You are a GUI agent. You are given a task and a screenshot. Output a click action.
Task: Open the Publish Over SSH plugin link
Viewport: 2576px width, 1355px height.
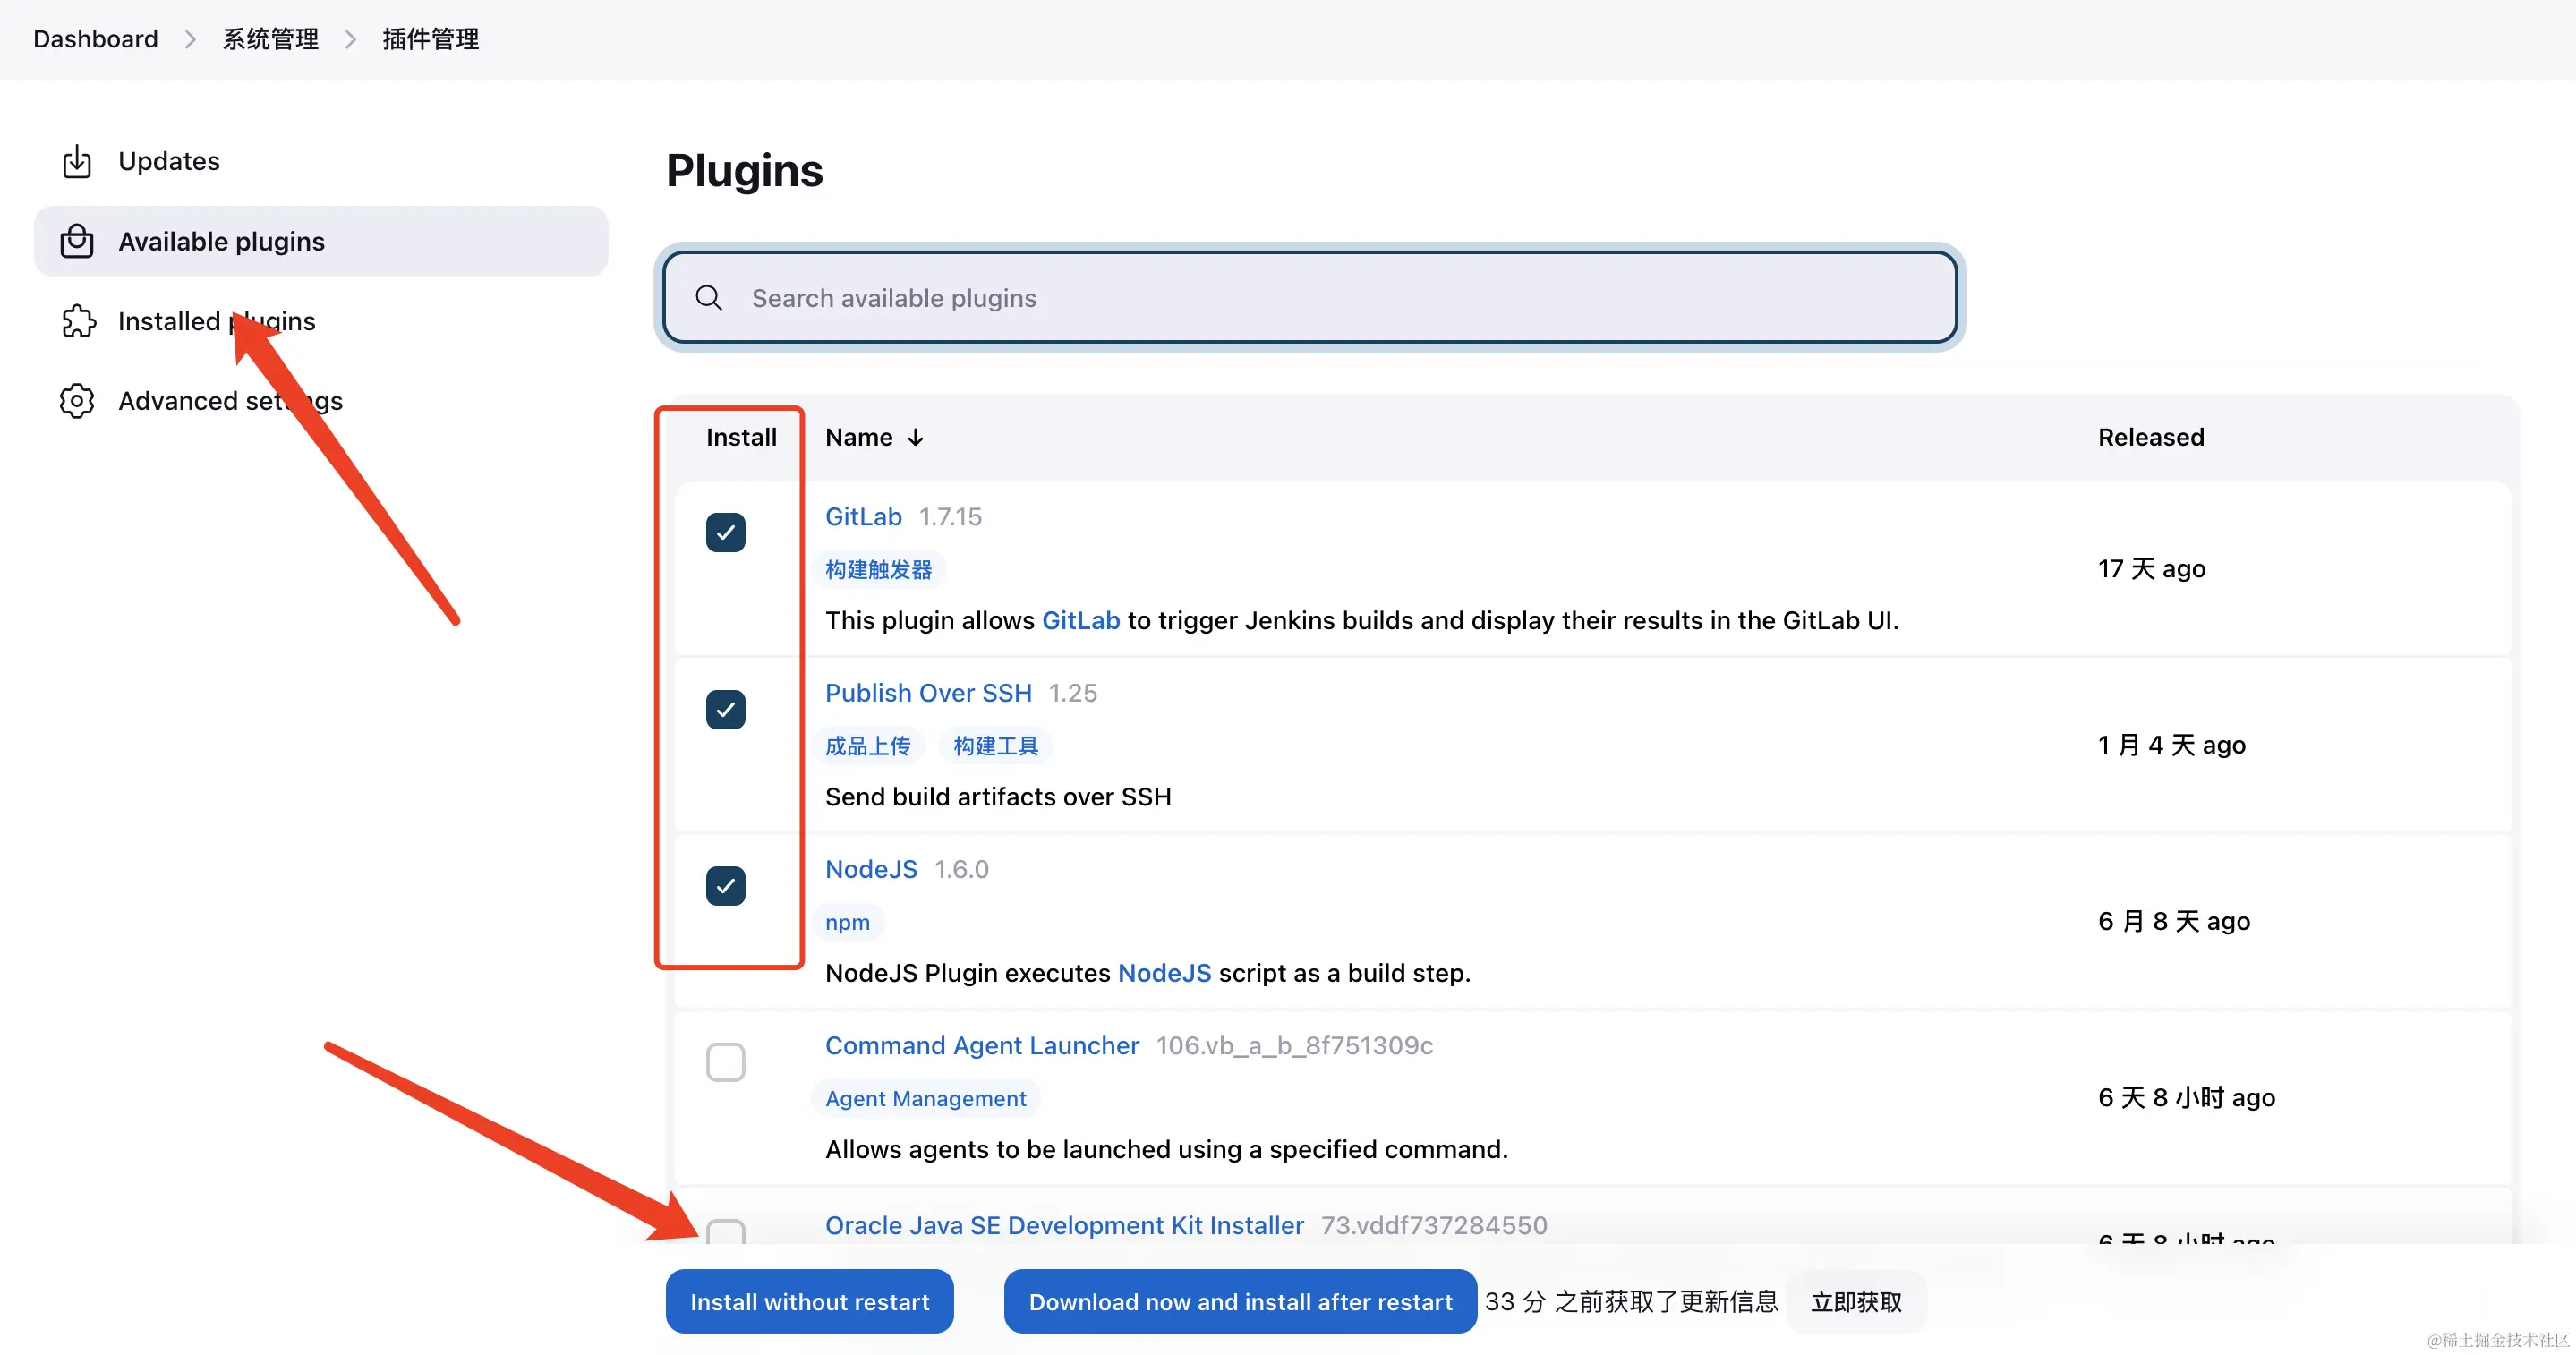tap(927, 693)
